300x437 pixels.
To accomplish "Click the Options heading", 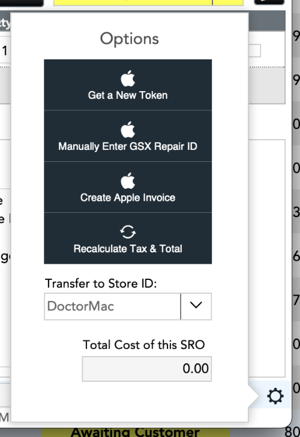I will click(130, 39).
